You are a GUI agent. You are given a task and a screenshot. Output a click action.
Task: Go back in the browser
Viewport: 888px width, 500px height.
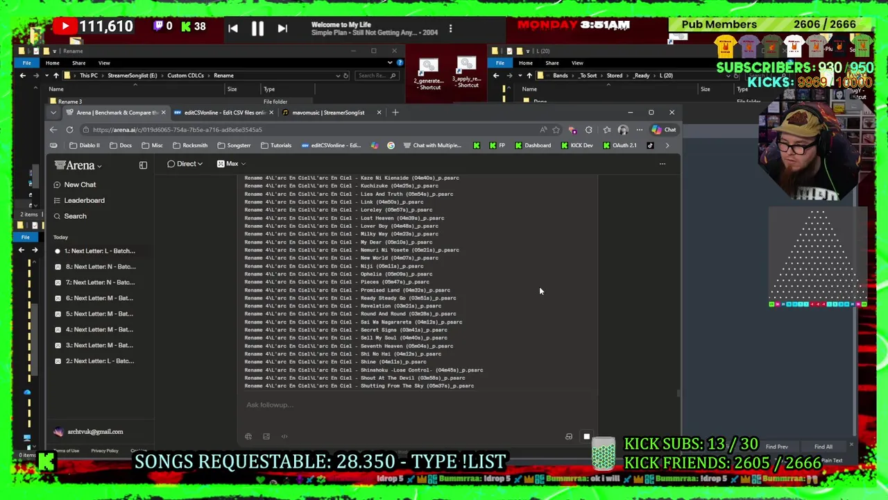(x=53, y=130)
